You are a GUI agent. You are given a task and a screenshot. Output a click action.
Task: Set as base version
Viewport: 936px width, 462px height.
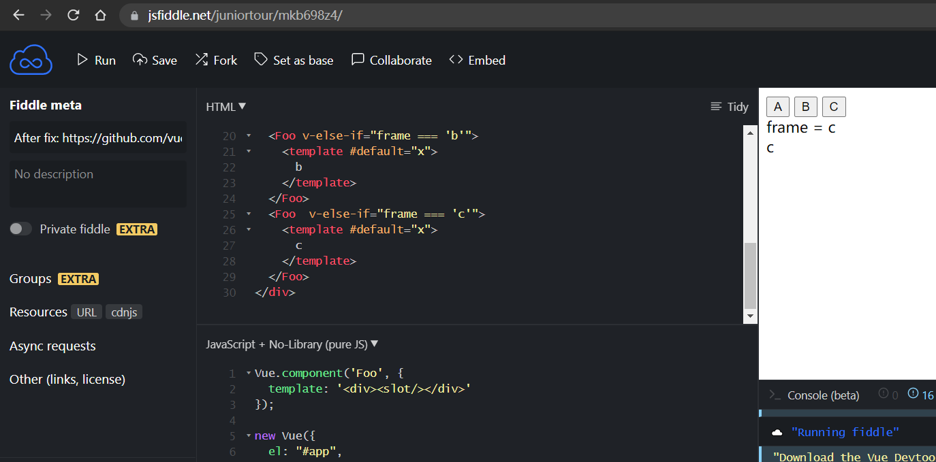pos(294,60)
